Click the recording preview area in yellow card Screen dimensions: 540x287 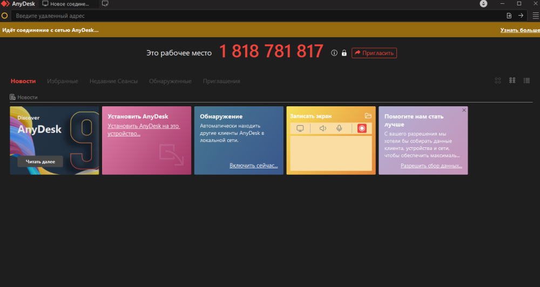[x=331, y=153]
